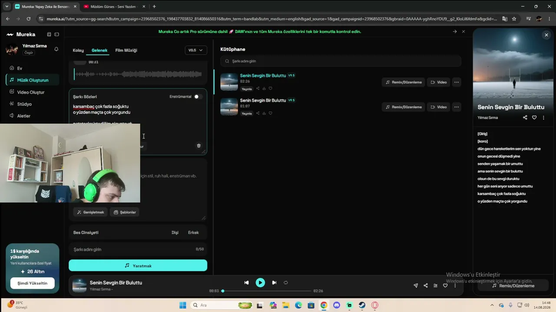This screenshot has height=312, width=556.
Task: Bookmark this page with the star icon
Action: click(514, 19)
